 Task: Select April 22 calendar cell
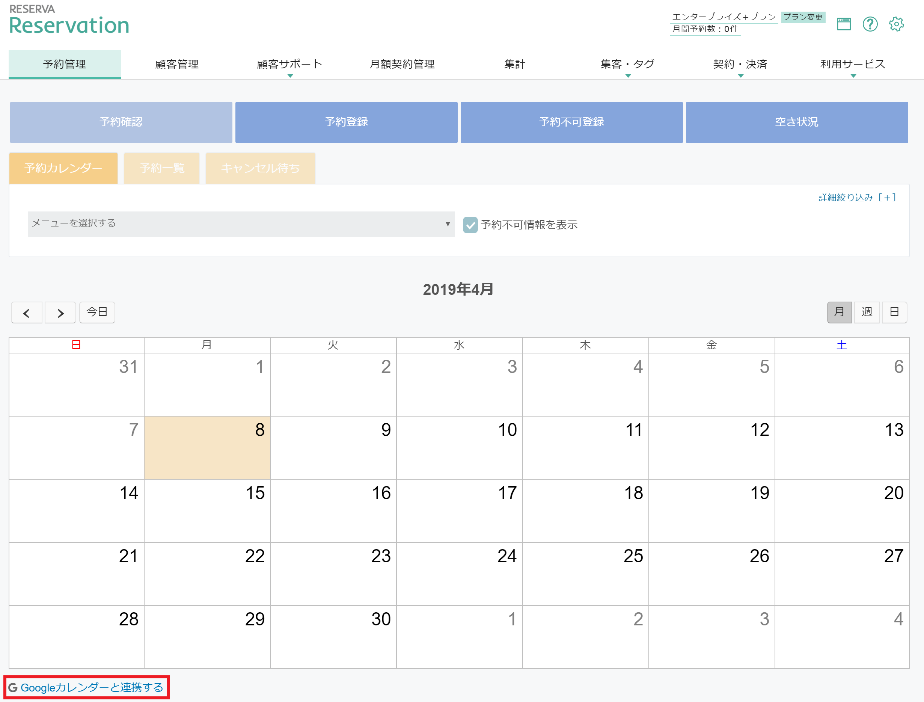(x=207, y=574)
